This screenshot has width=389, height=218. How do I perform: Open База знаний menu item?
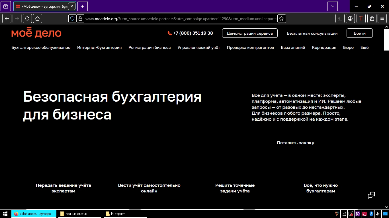293,47
